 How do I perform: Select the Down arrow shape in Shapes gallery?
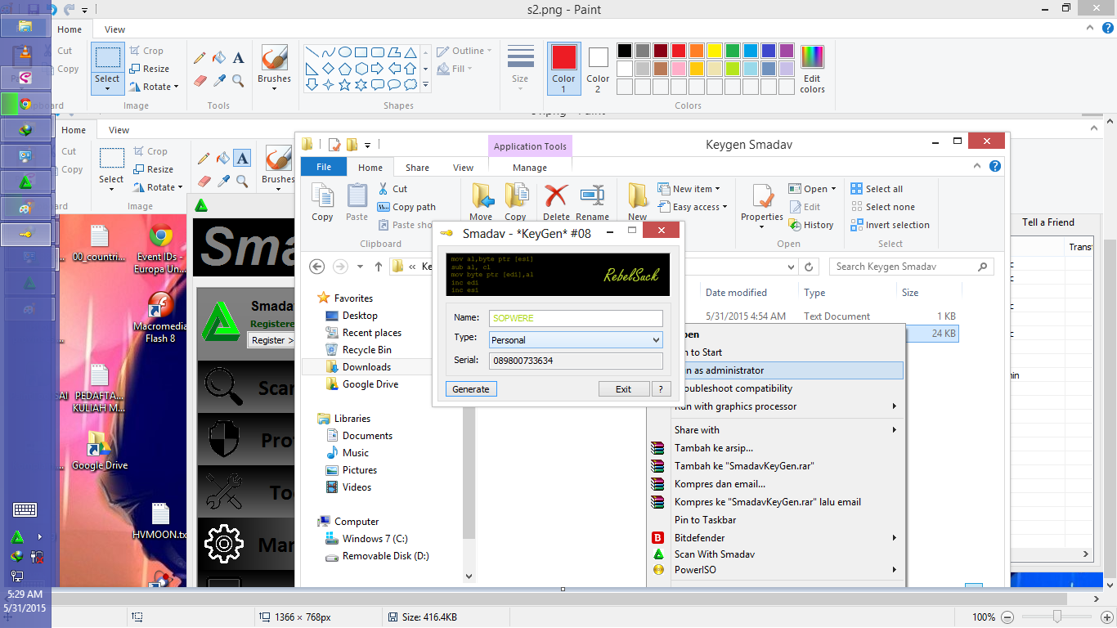(x=312, y=84)
